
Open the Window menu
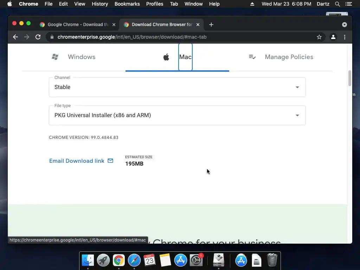pos(194,4)
